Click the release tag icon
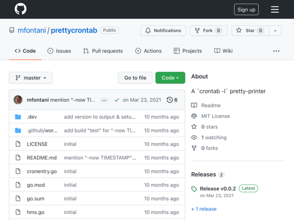The width and height of the screenshot is (294, 221). pyautogui.click(x=194, y=189)
